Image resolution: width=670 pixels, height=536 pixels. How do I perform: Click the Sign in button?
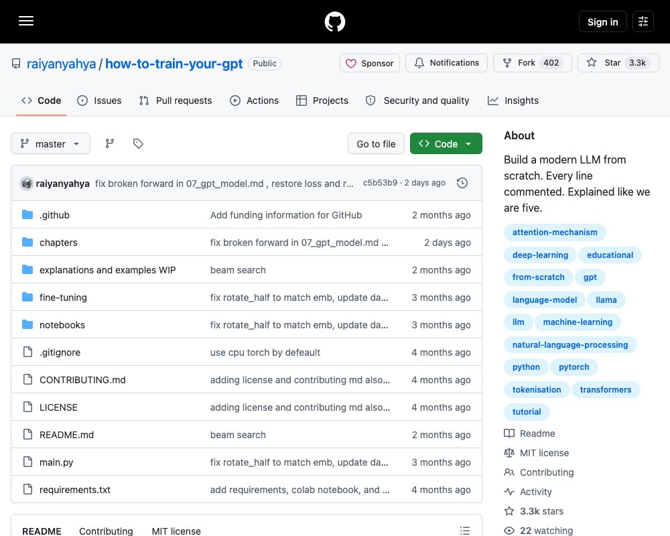(602, 21)
